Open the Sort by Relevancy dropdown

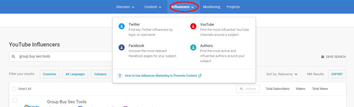[282, 74]
